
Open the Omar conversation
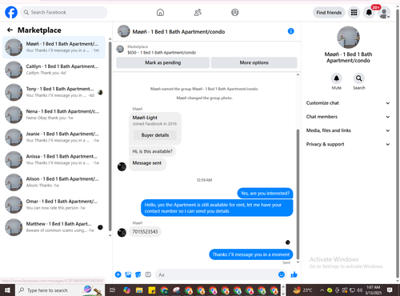[54, 205]
